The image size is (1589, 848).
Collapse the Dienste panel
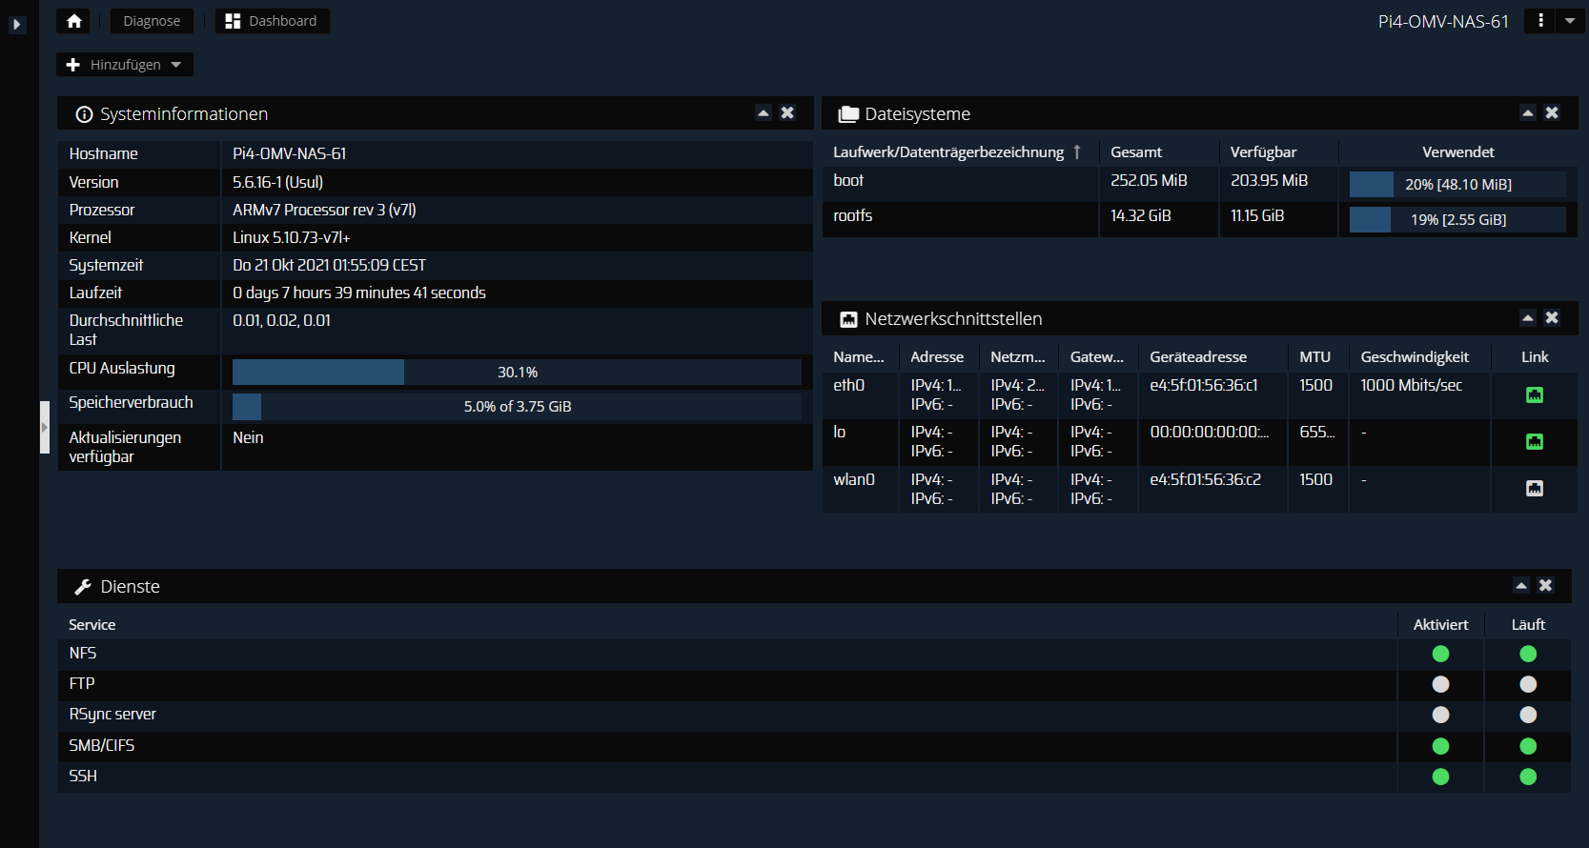[1521, 585]
